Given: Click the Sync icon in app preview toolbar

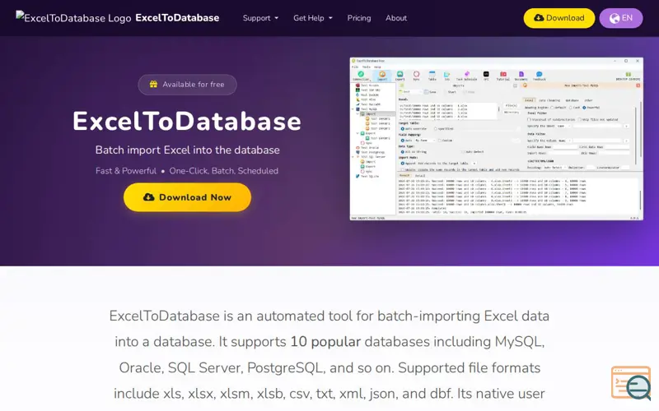Looking at the screenshot, I should pos(416,74).
